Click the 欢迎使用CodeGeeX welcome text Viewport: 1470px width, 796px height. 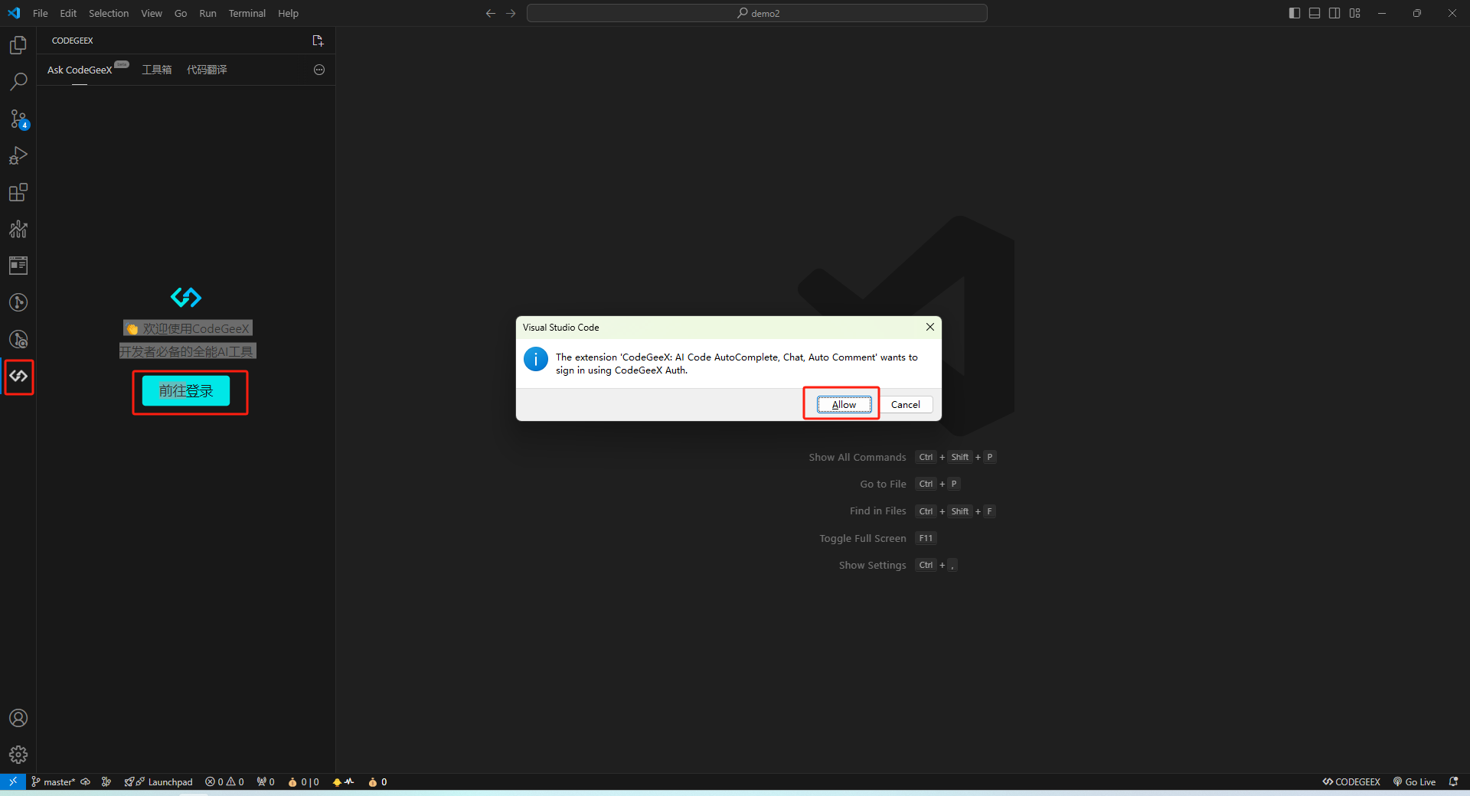pos(188,328)
